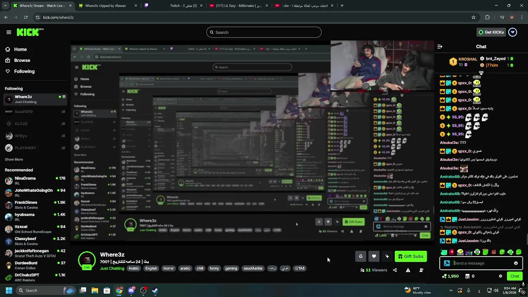Open Saud1919 offline channel
Screen dimensions: 528x297
click(x=34, y=112)
